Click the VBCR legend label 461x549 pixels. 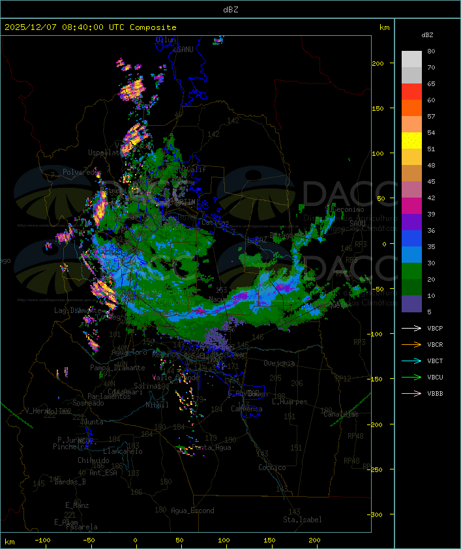pyautogui.click(x=435, y=344)
